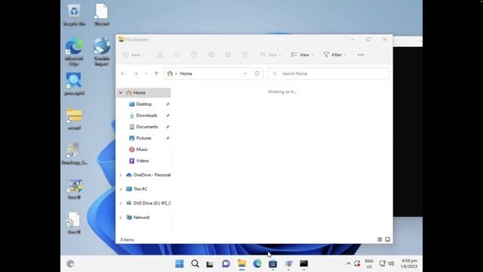The height and width of the screenshot is (272, 483).
Task: Expand the OneDrive - Personal node
Action: click(121, 175)
